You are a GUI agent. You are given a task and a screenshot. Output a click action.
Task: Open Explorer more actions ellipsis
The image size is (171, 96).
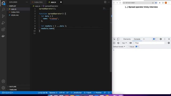point(27,2)
